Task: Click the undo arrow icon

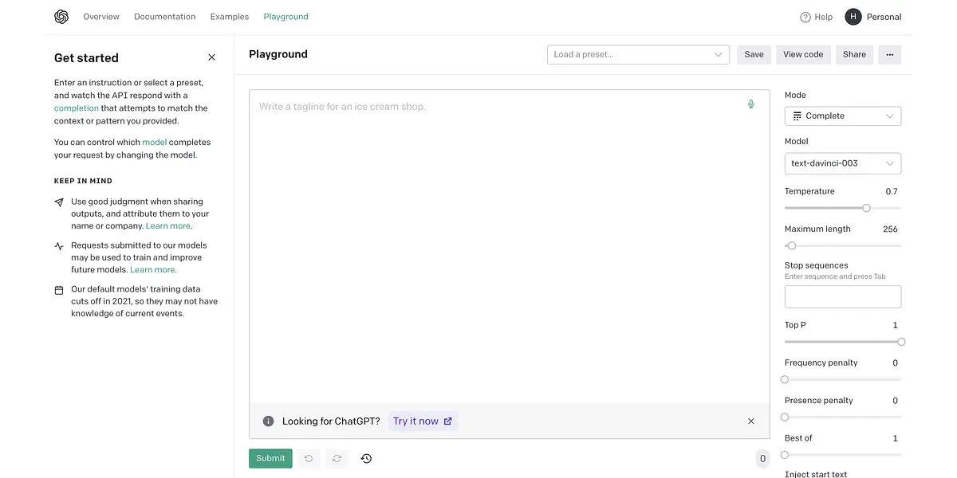Action: pyautogui.click(x=308, y=458)
